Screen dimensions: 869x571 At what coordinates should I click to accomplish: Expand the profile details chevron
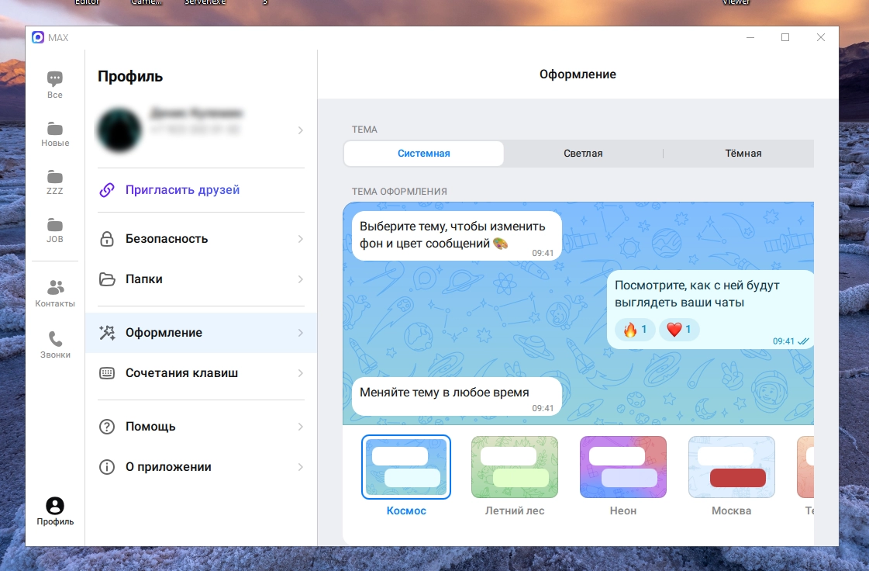(x=300, y=130)
